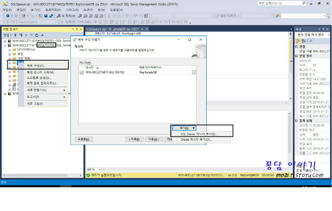332x211 pixels.
Task: Click the disconnect plug icon in Object Explorer
Action: [21, 35]
